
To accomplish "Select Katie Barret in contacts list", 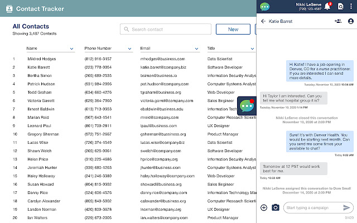I will [x=38, y=66].
